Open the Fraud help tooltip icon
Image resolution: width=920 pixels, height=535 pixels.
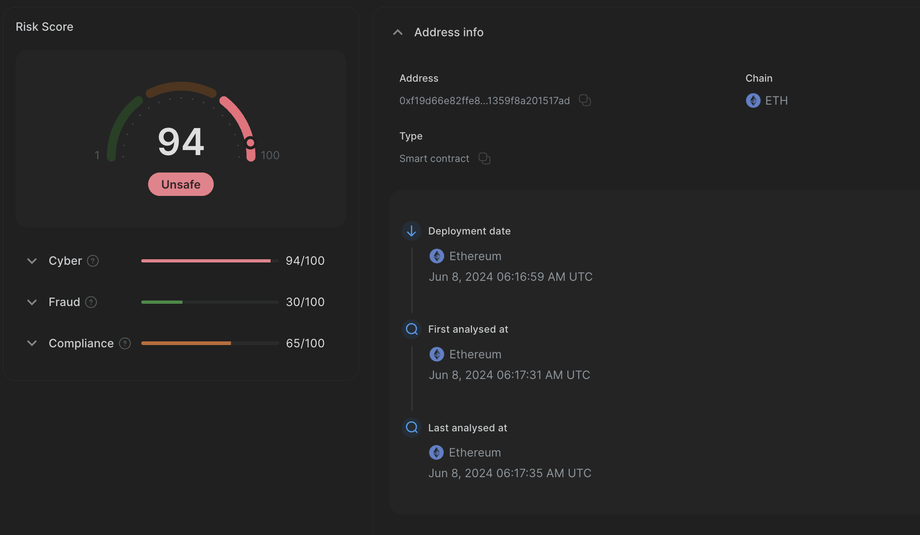click(91, 302)
